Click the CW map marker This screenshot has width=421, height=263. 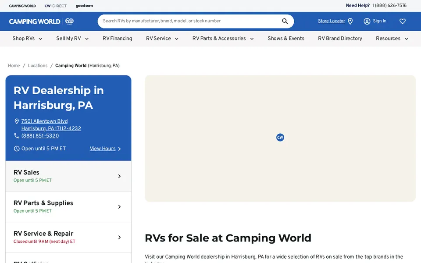click(280, 137)
